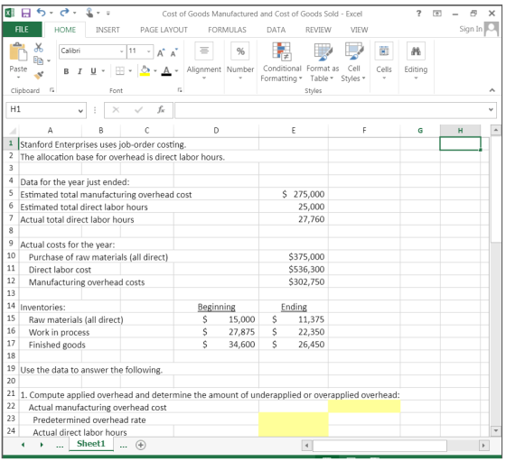Open the Editing binoculars icon
This screenshot has width=506, height=461.
(x=416, y=51)
